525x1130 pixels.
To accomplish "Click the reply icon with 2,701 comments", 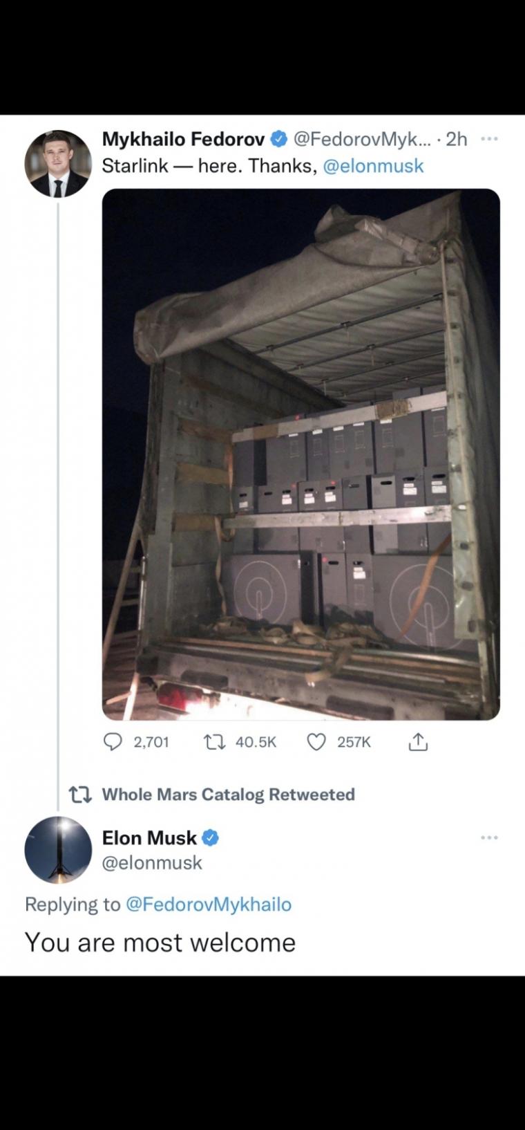I will [x=113, y=742].
